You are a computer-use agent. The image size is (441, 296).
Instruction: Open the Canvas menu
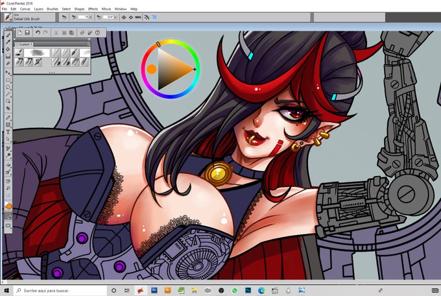pyautogui.click(x=25, y=9)
